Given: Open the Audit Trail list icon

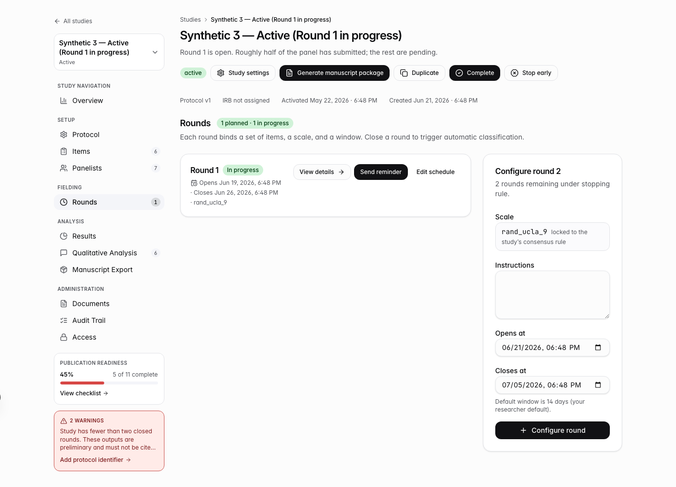Looking at the screenshot, I should (x=64, y=320).
